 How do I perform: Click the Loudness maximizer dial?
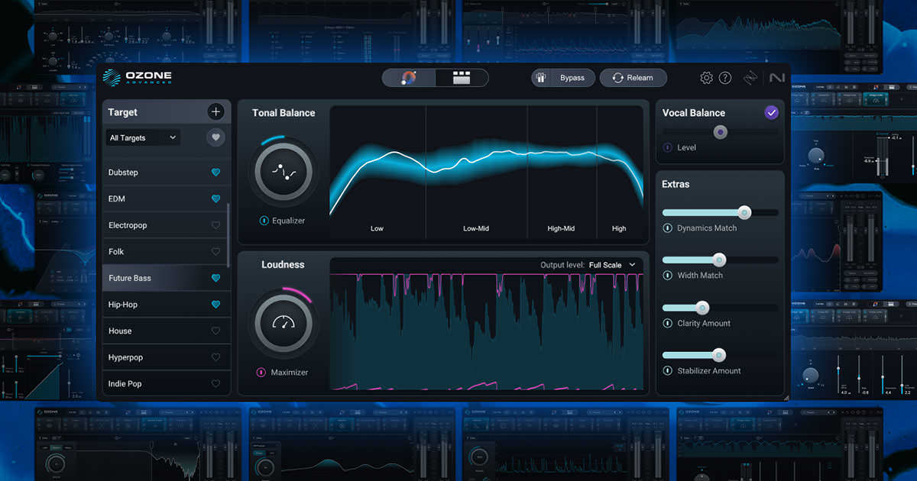click(284, 323)
